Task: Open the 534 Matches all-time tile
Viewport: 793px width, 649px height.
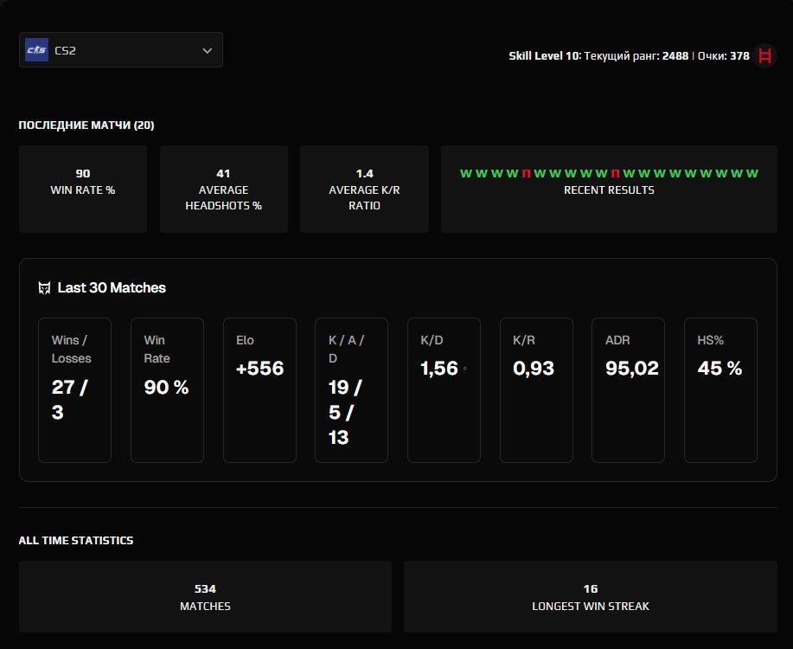Action: tap(205, 596)
